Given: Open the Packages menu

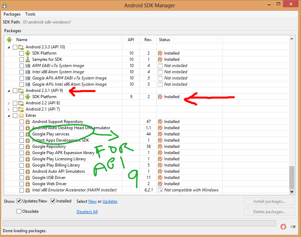Looking at the screenshot, I should 12,14.
